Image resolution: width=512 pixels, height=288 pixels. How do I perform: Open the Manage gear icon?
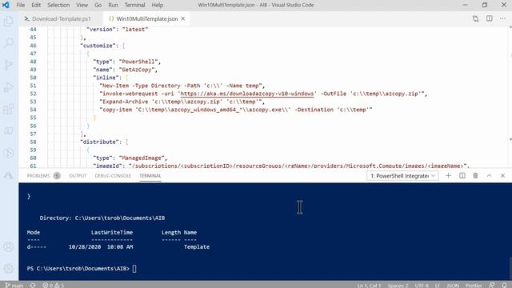9,269
